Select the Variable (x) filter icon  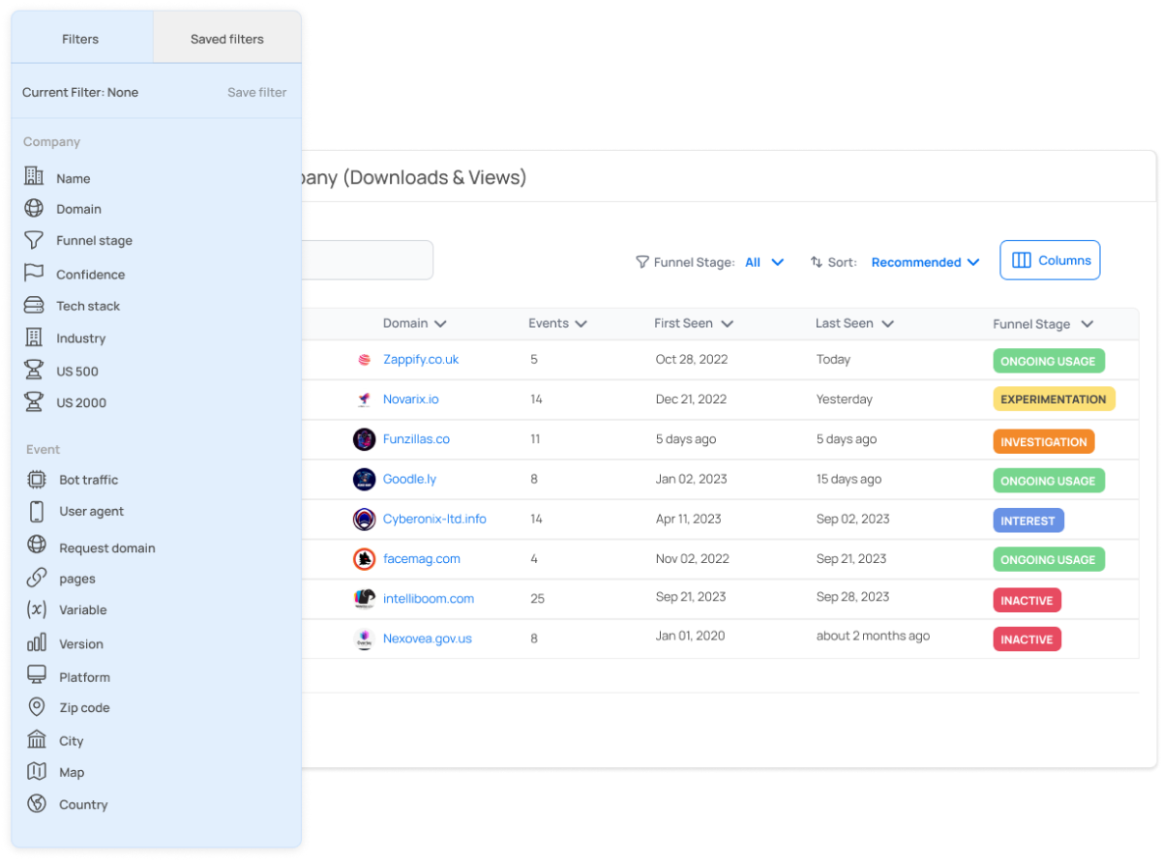click(x=37, y=609)
